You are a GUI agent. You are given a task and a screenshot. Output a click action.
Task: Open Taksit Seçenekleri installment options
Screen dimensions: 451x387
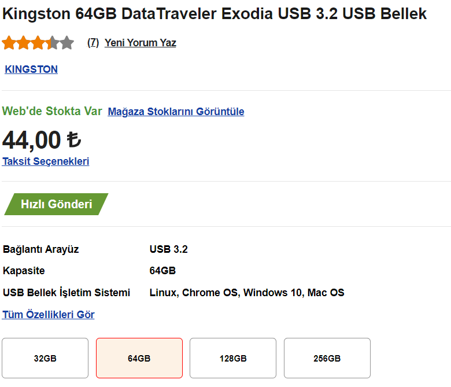coord(46,161)
